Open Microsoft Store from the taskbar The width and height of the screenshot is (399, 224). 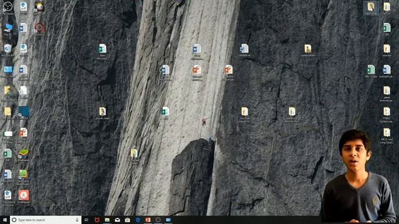tap(127, 220)
